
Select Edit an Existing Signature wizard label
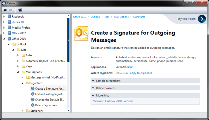pos(50,94)
